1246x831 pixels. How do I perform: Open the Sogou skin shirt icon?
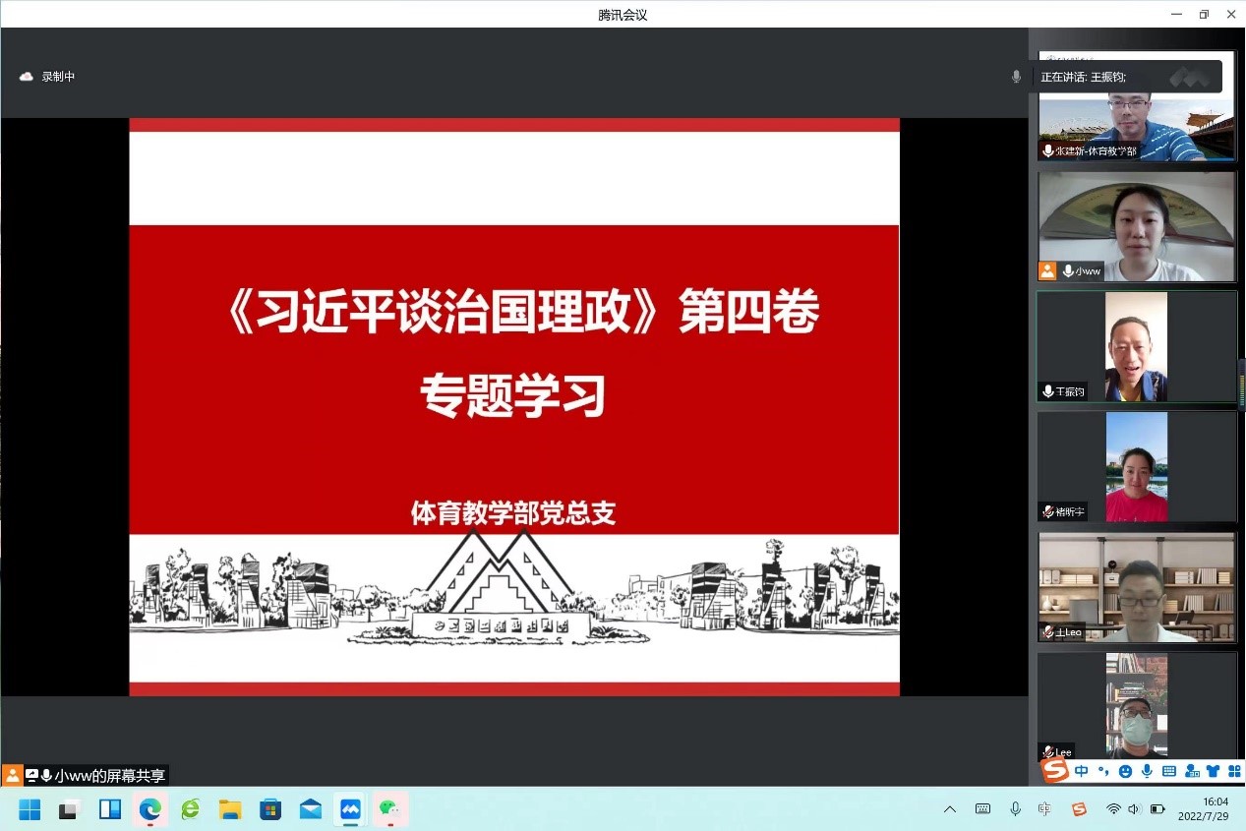click(x=1212, y=772)
